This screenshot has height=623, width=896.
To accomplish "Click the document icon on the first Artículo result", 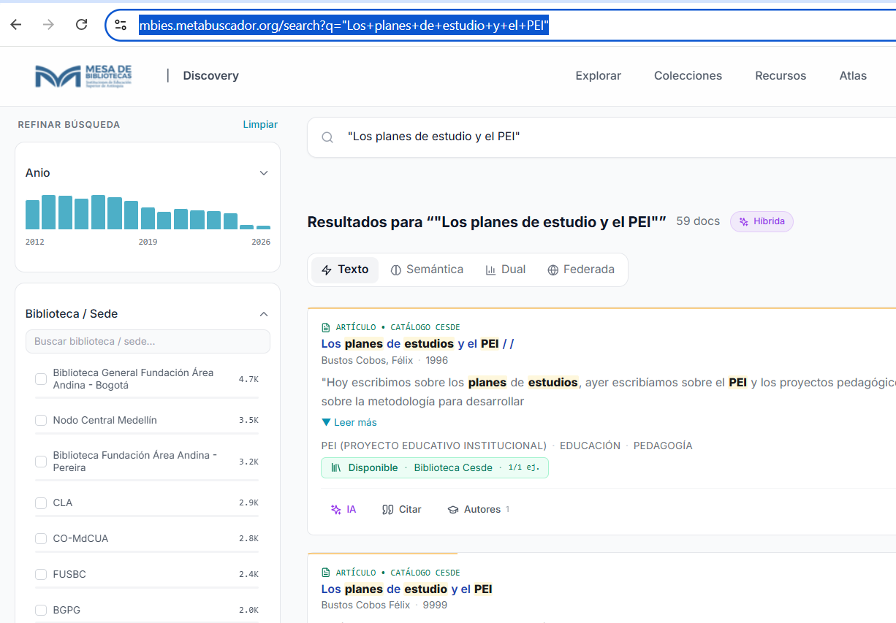I will (x=326, y=327).
